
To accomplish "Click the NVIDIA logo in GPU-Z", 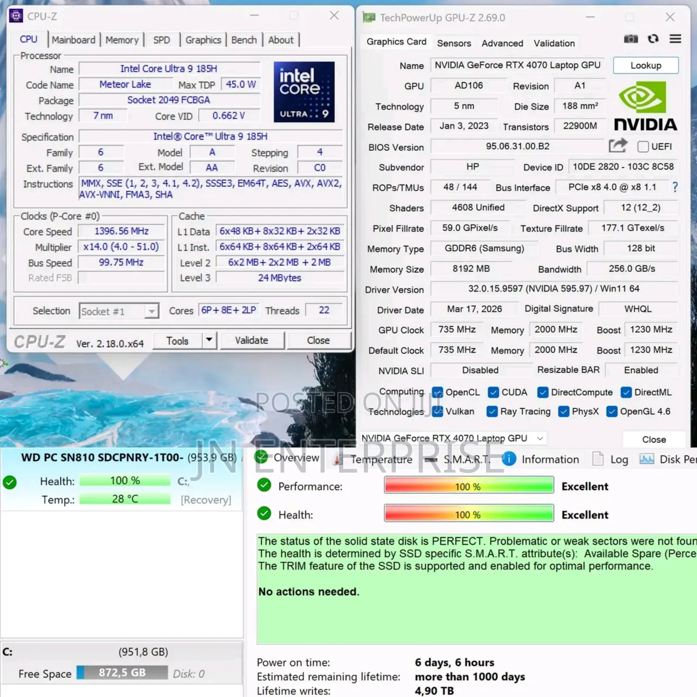I will [x=645, y=106].
